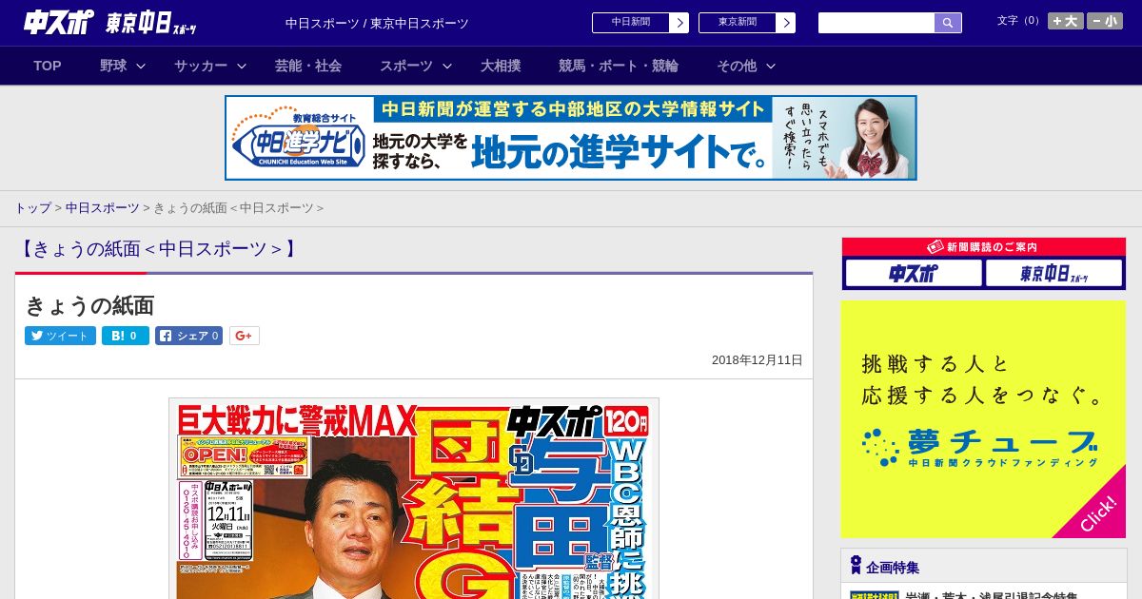This screenshot has height=599, width=1142.
Task: Expand the スポーツ navigation dropdown
Action: [416, 66]
